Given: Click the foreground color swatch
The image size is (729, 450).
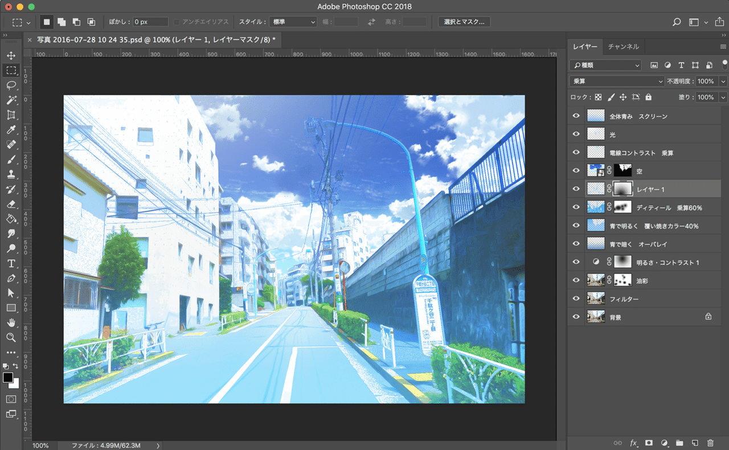Looking at the screenshot, I should (8, 378).
